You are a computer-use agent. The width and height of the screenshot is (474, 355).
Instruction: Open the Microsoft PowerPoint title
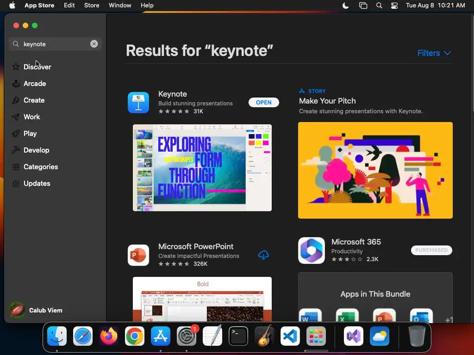point(196,246)
